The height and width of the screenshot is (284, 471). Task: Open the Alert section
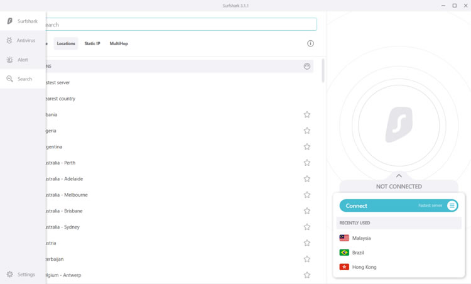click(23, 60)
